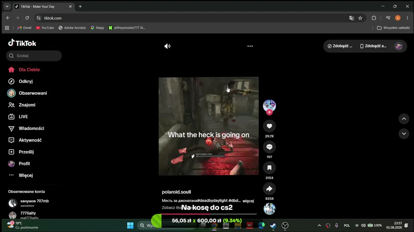This screenshot has width=414, height=232.
Task: Click the Zdobądź button with phone icon
Action: [x=373, y=46]
